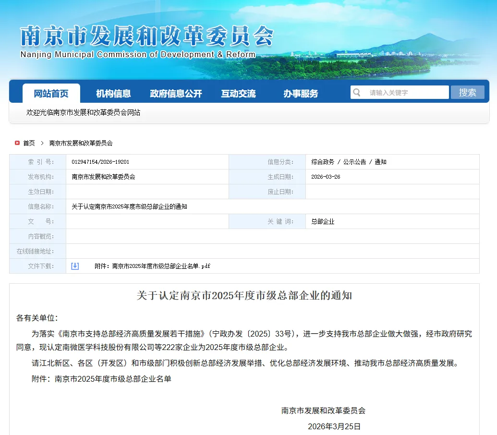Open the 政府信息公开 menu
The width and height of the screenshot is (497, 435).
point(176,94)
